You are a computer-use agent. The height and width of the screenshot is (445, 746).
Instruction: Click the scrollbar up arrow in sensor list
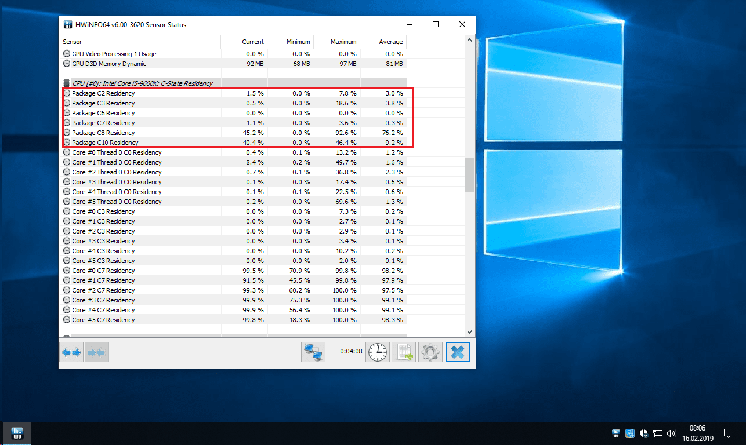click(470, 40)
